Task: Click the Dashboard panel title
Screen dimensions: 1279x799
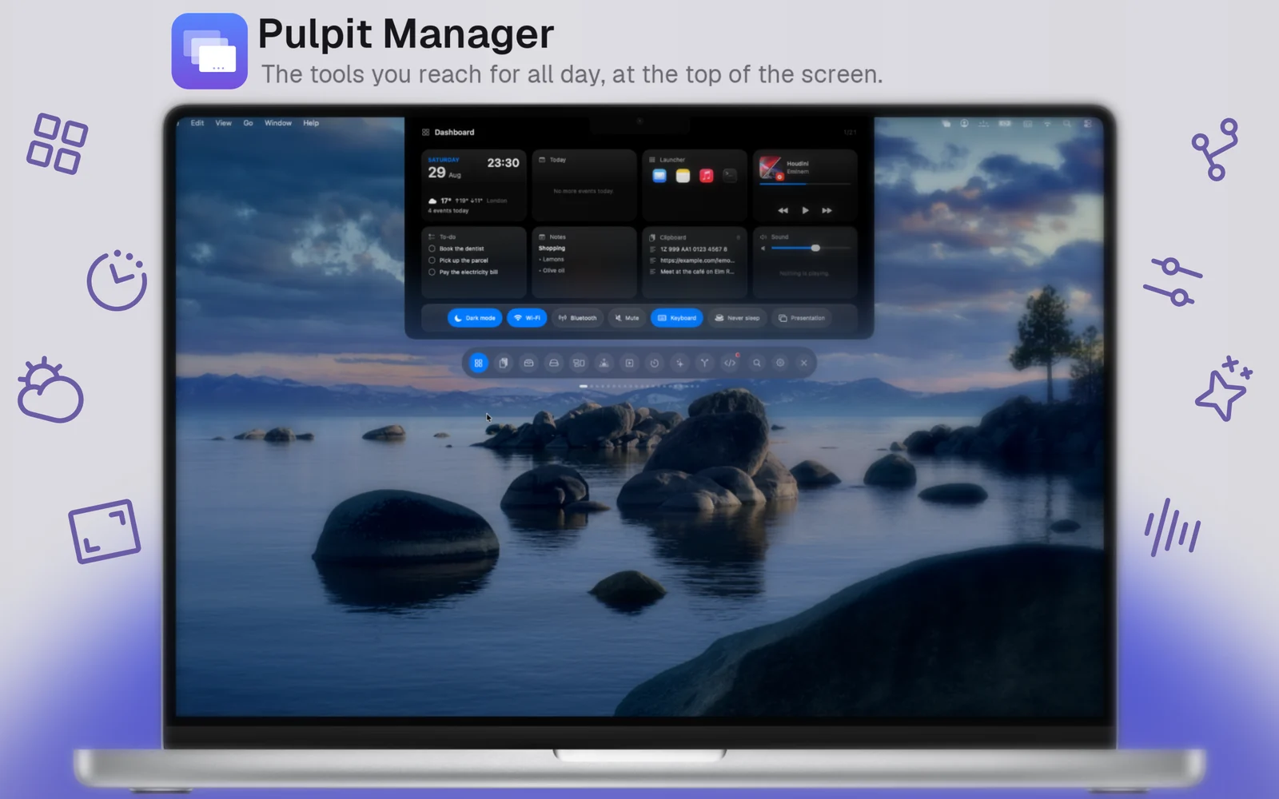Action: 454,133
